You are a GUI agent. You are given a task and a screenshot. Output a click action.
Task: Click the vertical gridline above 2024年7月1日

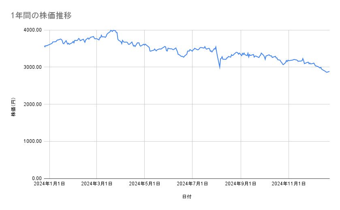click(x=192, y=121)
